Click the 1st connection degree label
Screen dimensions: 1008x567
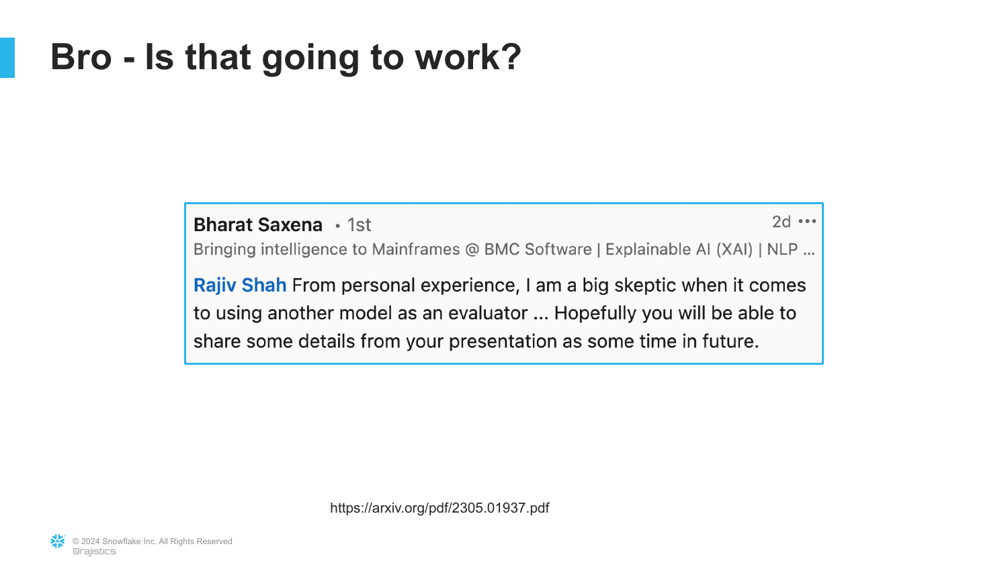click(x=359, y=224)
